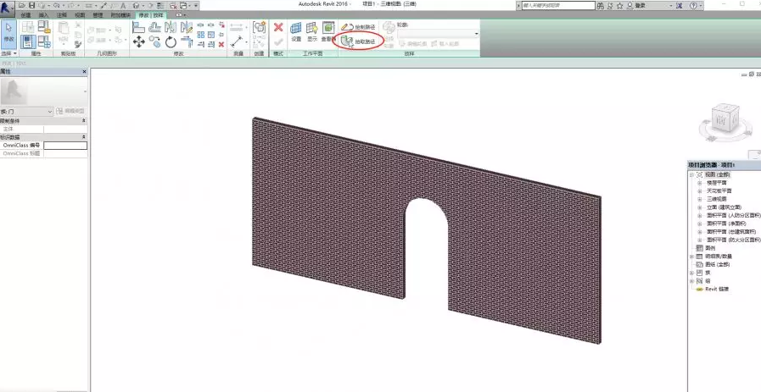The image size is (761, 392).
Task: Open the Create (创建) ribbon tab
Action: point(25,15)
